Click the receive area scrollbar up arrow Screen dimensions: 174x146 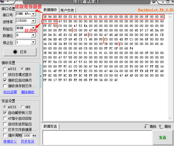170,17
